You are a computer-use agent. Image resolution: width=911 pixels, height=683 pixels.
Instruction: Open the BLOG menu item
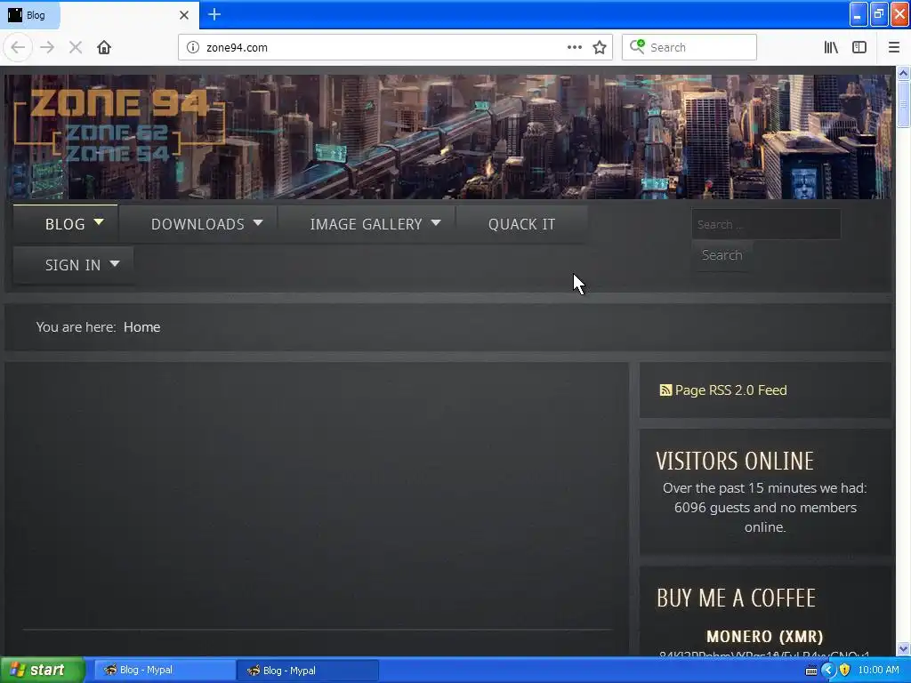pos(65,224)
